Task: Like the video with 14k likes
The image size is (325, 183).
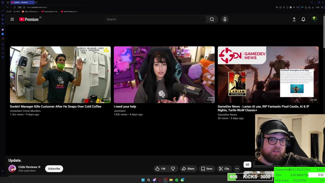Action: tap(160, 169)
